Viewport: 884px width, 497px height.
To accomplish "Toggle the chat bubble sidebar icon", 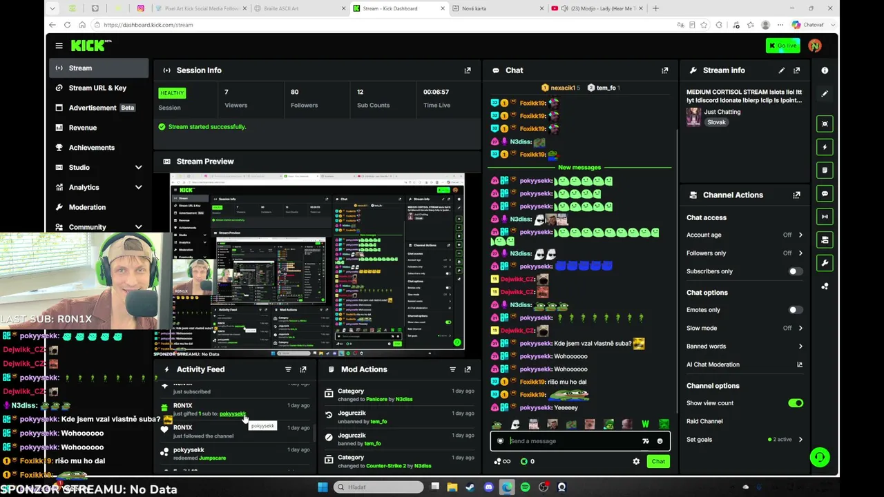I will click(x=825, y=193).
